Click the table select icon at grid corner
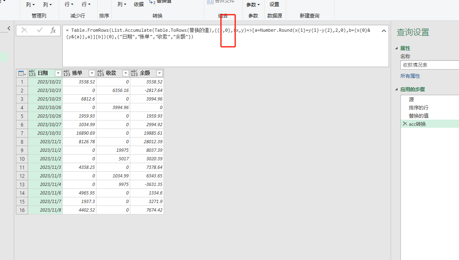This screenshot has height=260, width=459. pyautogui.click(x=21, y=73)
